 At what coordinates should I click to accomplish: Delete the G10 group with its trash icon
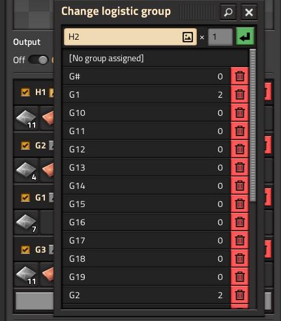[x=240, y=113]
